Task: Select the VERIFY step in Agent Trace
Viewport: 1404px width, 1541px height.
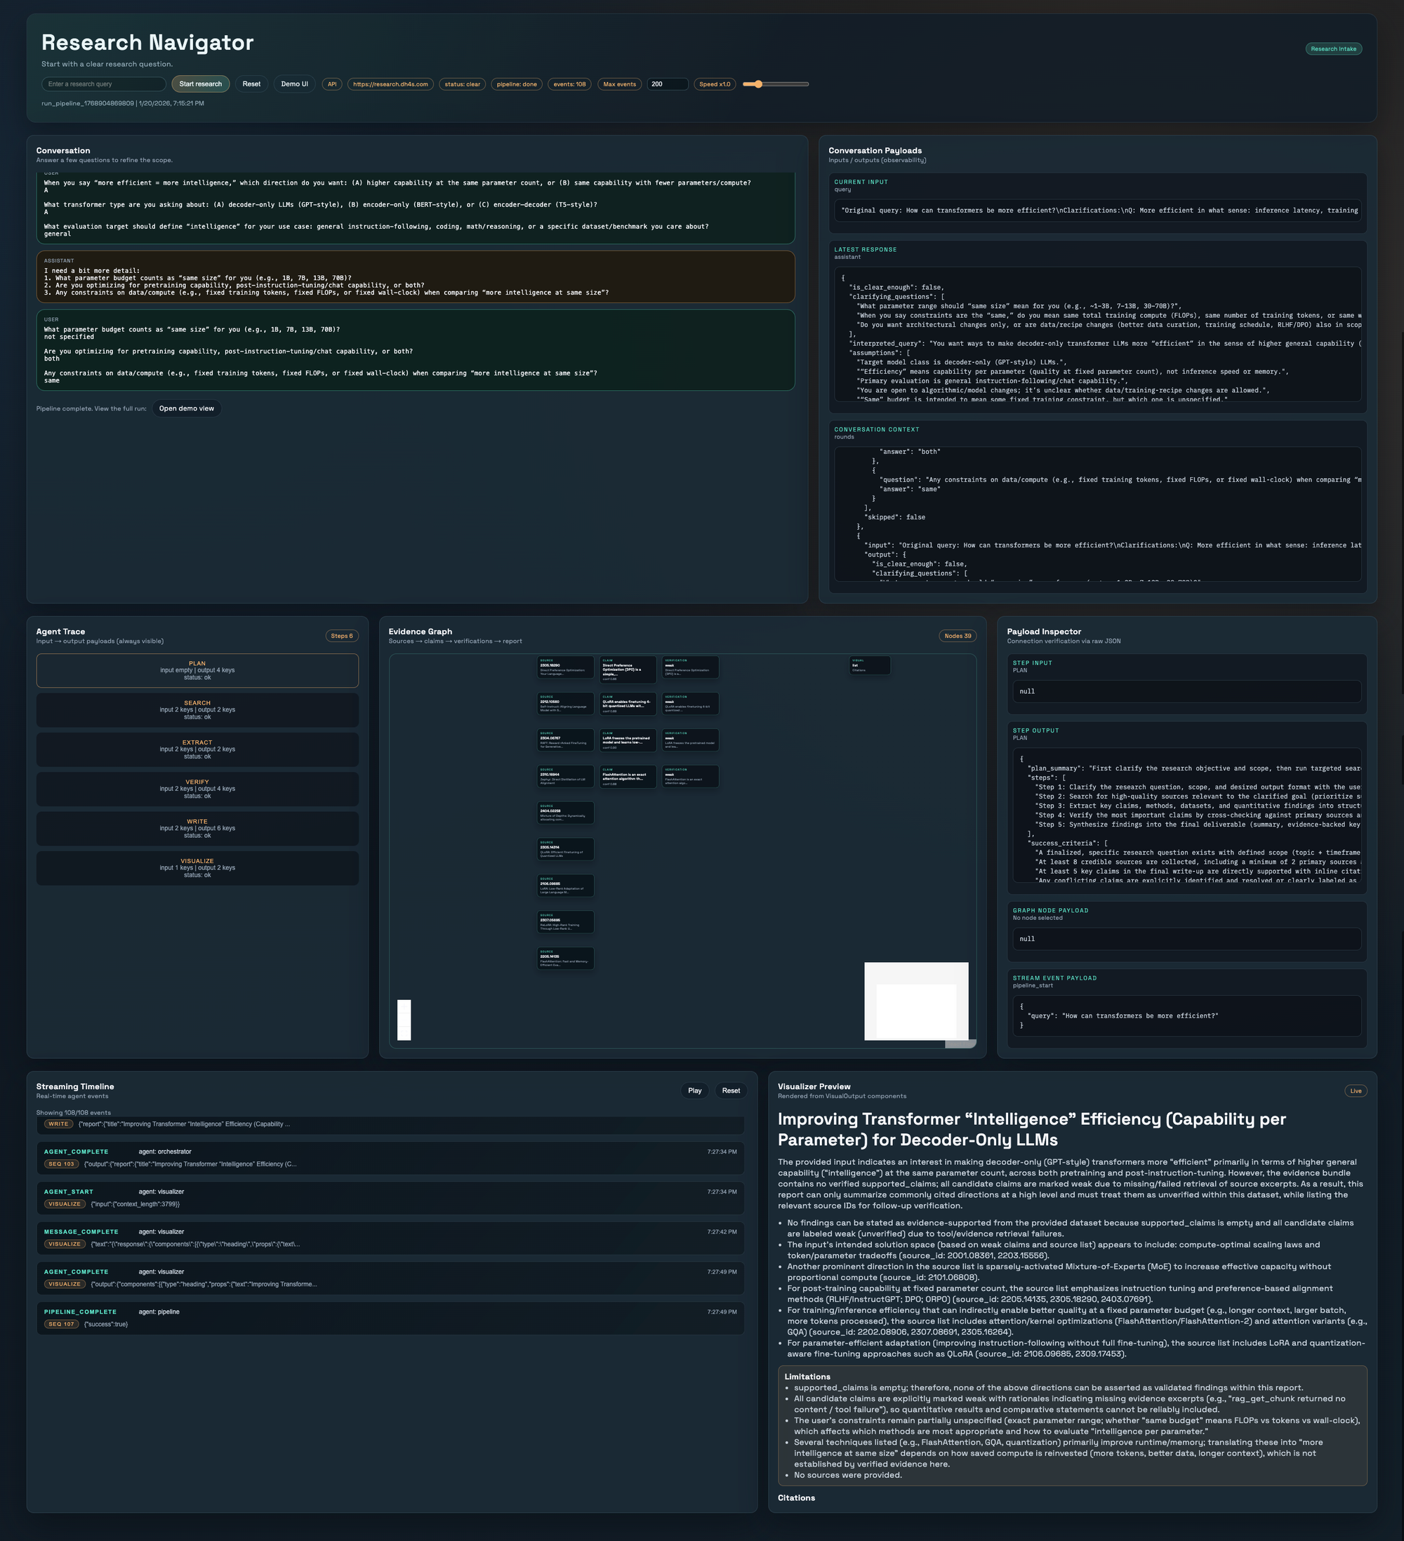Action: [197, 789]
